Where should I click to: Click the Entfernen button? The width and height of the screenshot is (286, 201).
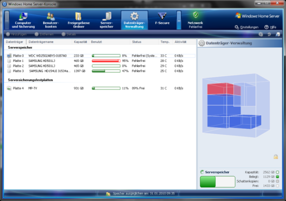tap(44, 34)
